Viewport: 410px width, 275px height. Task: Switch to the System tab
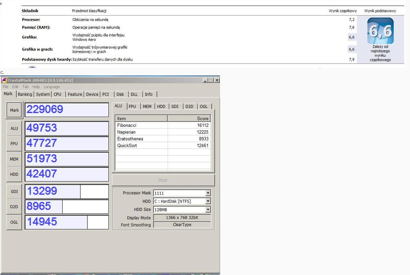(x=43, y=94)
